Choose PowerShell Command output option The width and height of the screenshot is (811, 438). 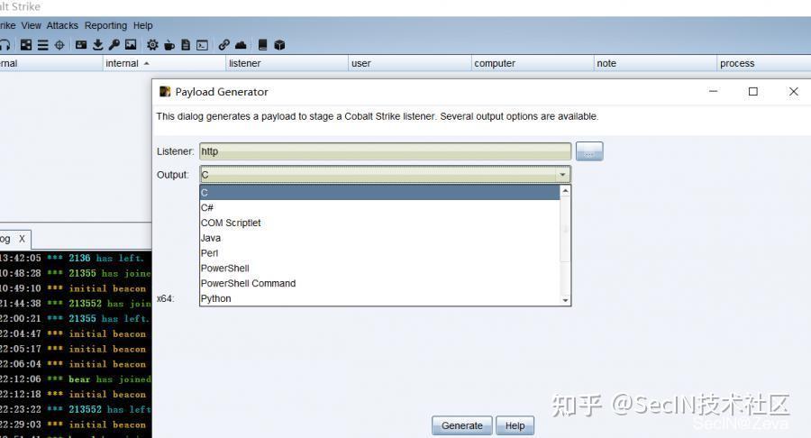[379, 283]
